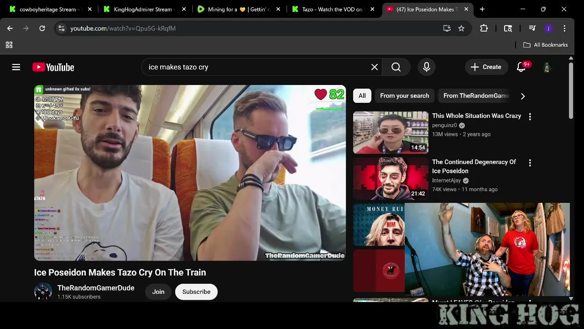Click the magnifier search button
The image size is (584, 329).
pyautogui.click(x=396, y=67)
